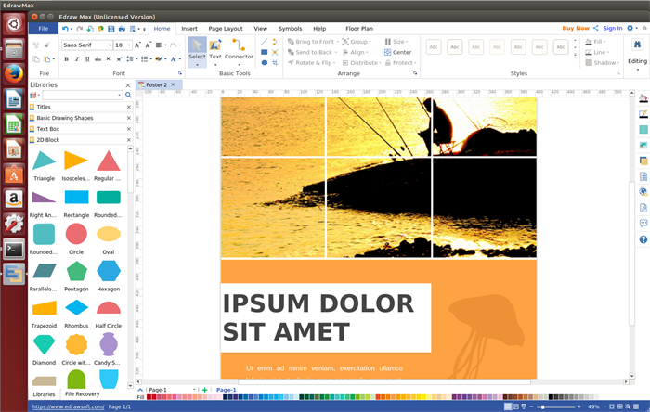Pick a red swatch from the color bar
650x412 pixels.
click(149, 397)
